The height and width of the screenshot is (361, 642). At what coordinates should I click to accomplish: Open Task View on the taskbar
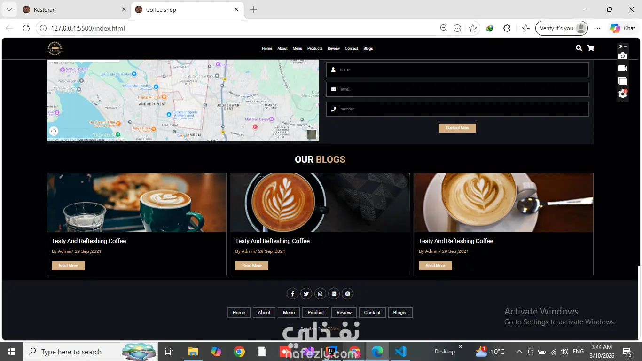[x=169, y=352]
